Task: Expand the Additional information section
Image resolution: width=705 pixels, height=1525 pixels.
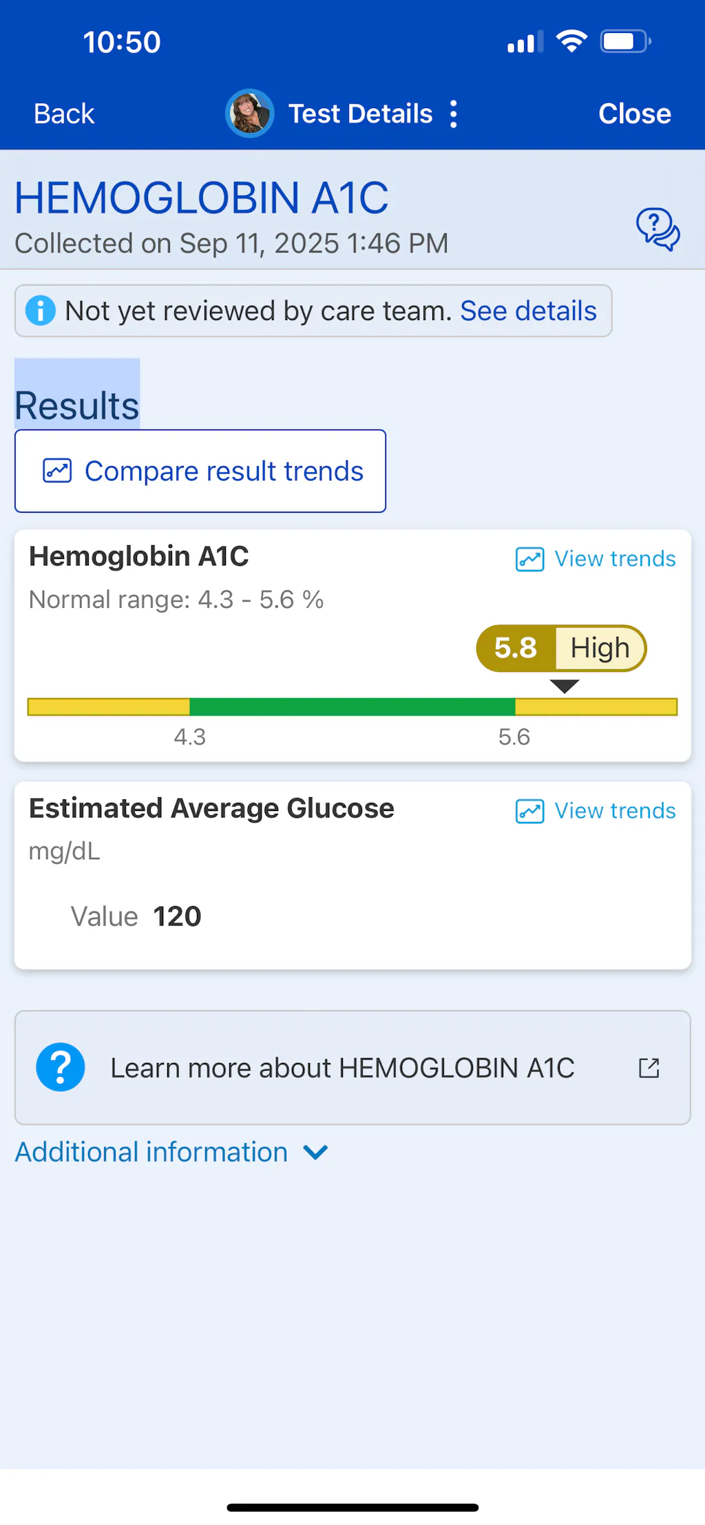Action: (x=151, y=1152)
